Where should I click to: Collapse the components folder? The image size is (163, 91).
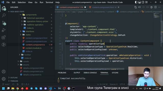21,15
